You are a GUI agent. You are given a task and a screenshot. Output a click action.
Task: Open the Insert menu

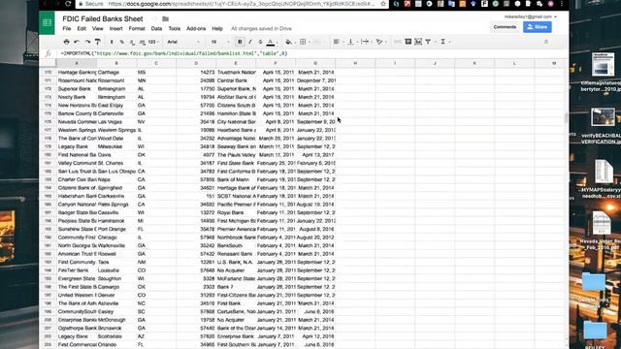click(115, 28)
